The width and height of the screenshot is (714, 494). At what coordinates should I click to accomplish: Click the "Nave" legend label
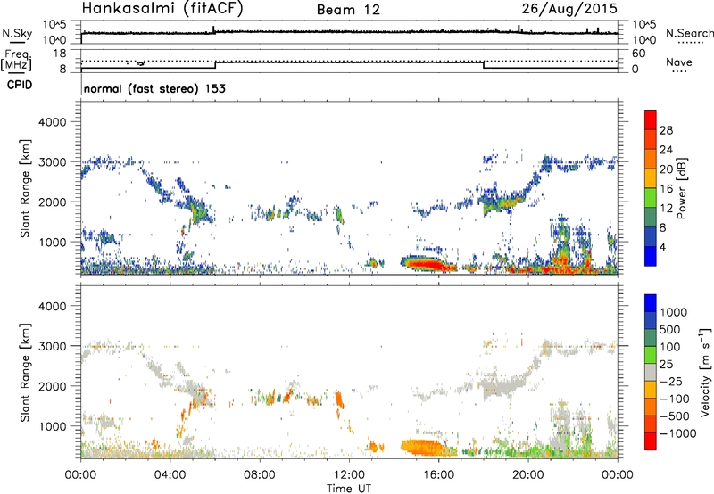pos(679,62)
